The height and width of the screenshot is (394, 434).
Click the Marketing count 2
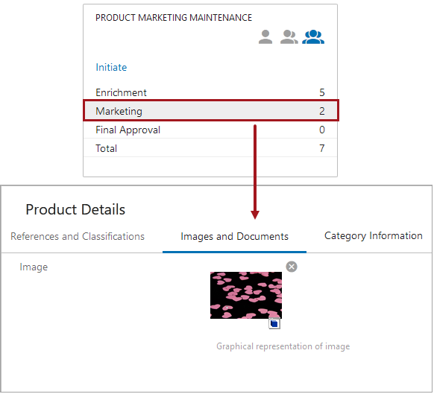(x=322, y=111)
